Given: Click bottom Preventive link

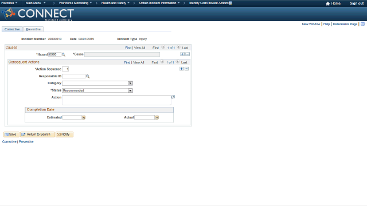Looking at the screenshot, I should tap(26, 142).
